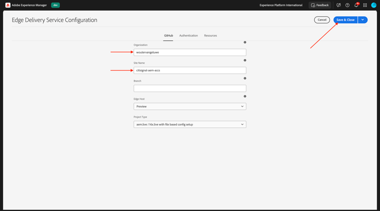Open the Edge Host Preview dropdown
This screenshot has width=380, height=211.
[190, 106]
